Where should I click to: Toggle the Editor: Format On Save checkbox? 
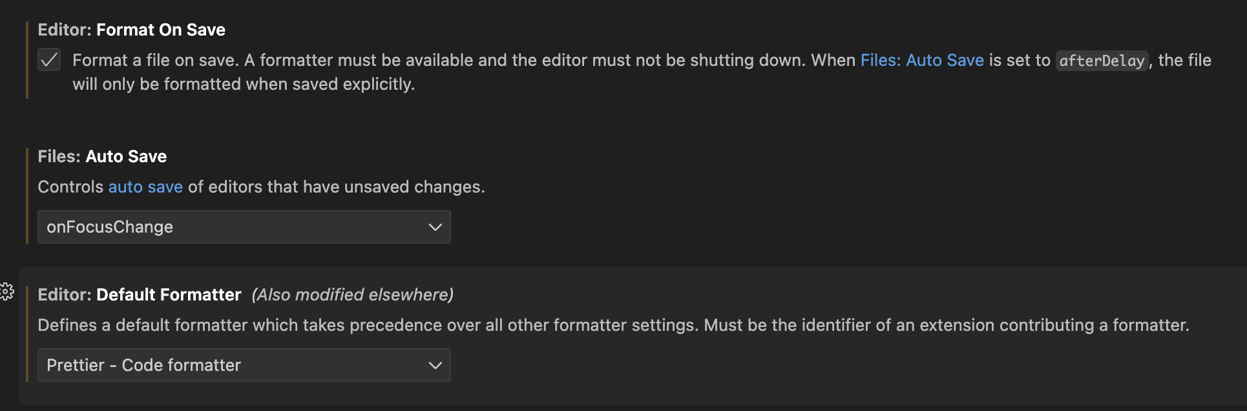48,59
